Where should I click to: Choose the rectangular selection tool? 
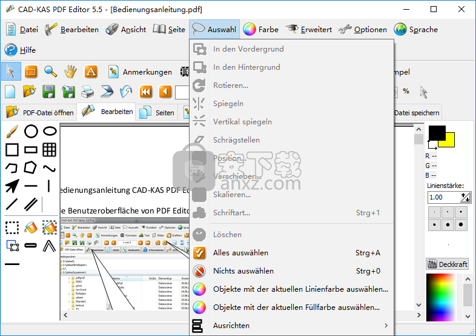pyautogui.click(x=31, y=72)
